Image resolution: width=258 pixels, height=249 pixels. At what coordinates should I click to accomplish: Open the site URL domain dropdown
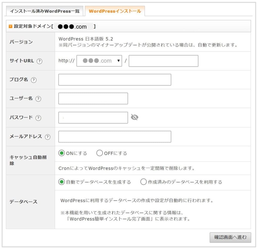[x=99, y=61]
